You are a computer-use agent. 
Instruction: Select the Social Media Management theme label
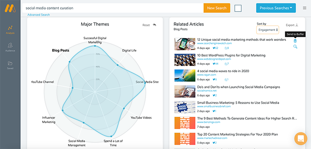77,143
